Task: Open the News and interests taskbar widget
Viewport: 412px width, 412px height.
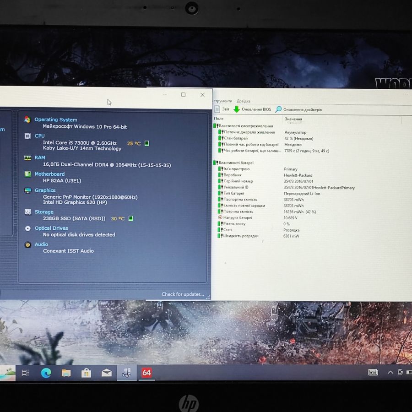Action: click(x=373, y=372)
